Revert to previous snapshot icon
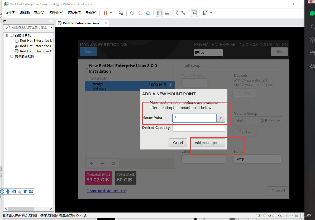Viewport: 315px width, 220px height. [x=140, y=13]
